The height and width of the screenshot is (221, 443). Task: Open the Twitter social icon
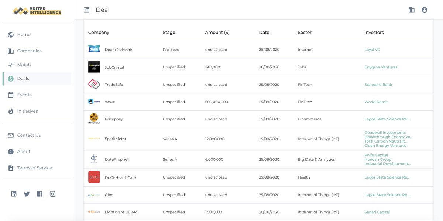(27, 194)
